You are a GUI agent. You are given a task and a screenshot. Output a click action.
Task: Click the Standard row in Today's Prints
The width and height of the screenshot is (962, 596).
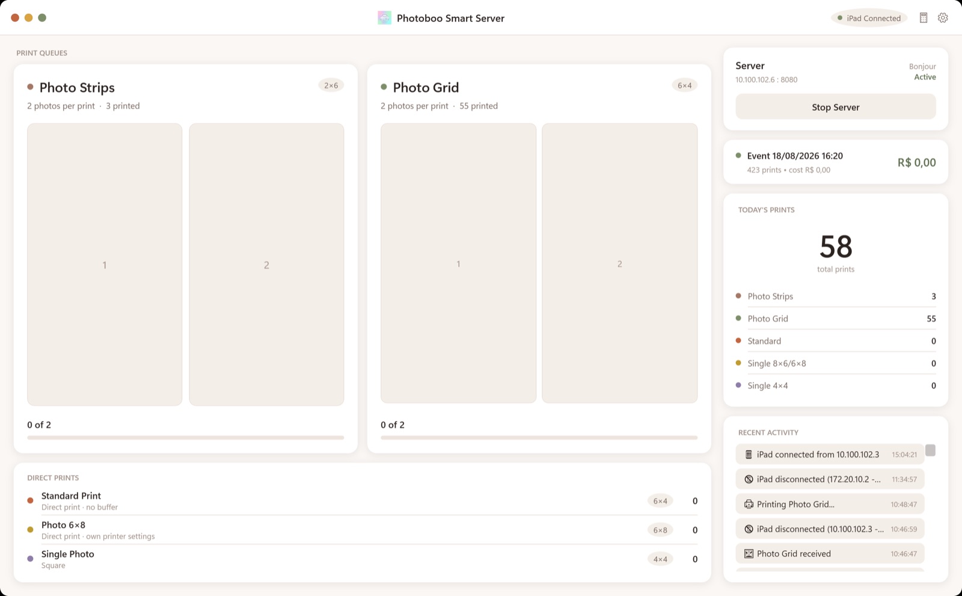(x=835, y=341)
